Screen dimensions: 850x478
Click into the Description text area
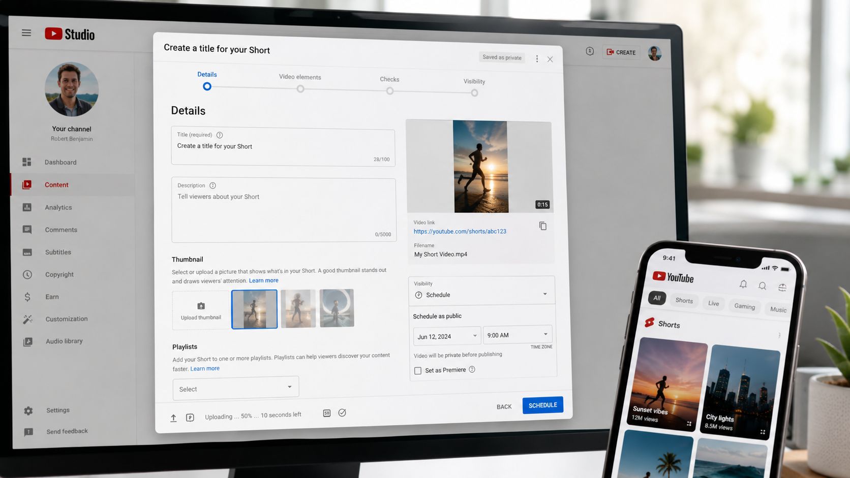[x=284, y=210]
